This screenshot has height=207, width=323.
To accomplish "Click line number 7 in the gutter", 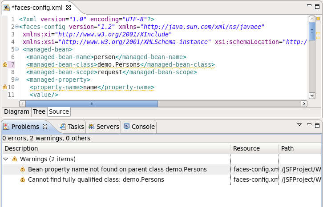I will point(13,64).
